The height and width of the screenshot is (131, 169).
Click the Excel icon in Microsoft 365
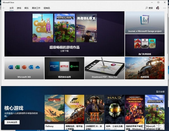tap(17, 67)
